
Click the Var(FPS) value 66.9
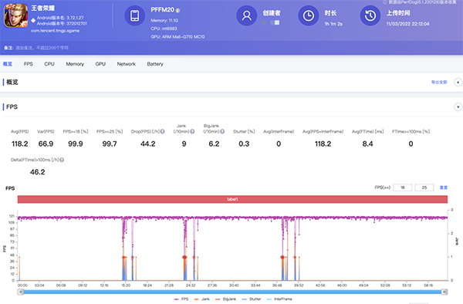coord(46,144)
